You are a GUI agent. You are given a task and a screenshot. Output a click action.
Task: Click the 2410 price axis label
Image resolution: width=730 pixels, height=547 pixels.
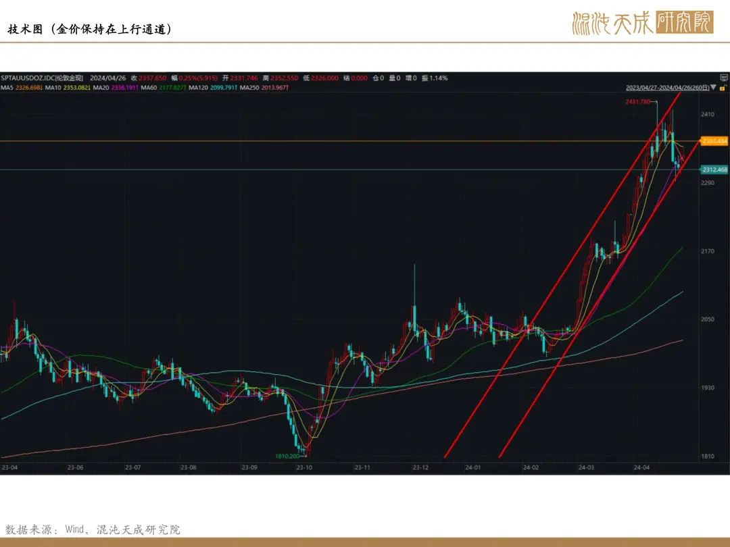click(x=707, y=114)
